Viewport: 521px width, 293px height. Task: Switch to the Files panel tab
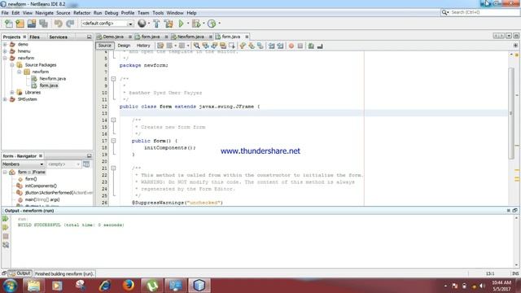point(34,37)
